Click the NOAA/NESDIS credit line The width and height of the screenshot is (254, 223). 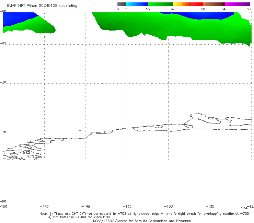pos(142,221)
